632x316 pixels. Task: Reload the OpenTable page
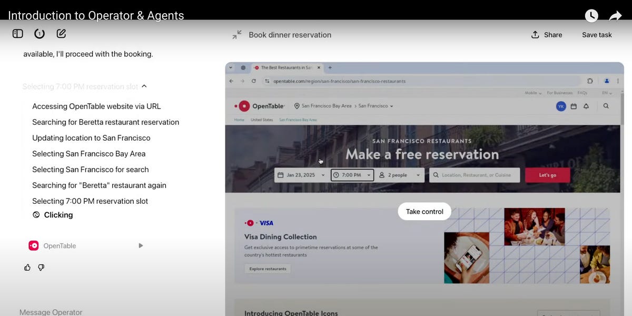[254, 81]
